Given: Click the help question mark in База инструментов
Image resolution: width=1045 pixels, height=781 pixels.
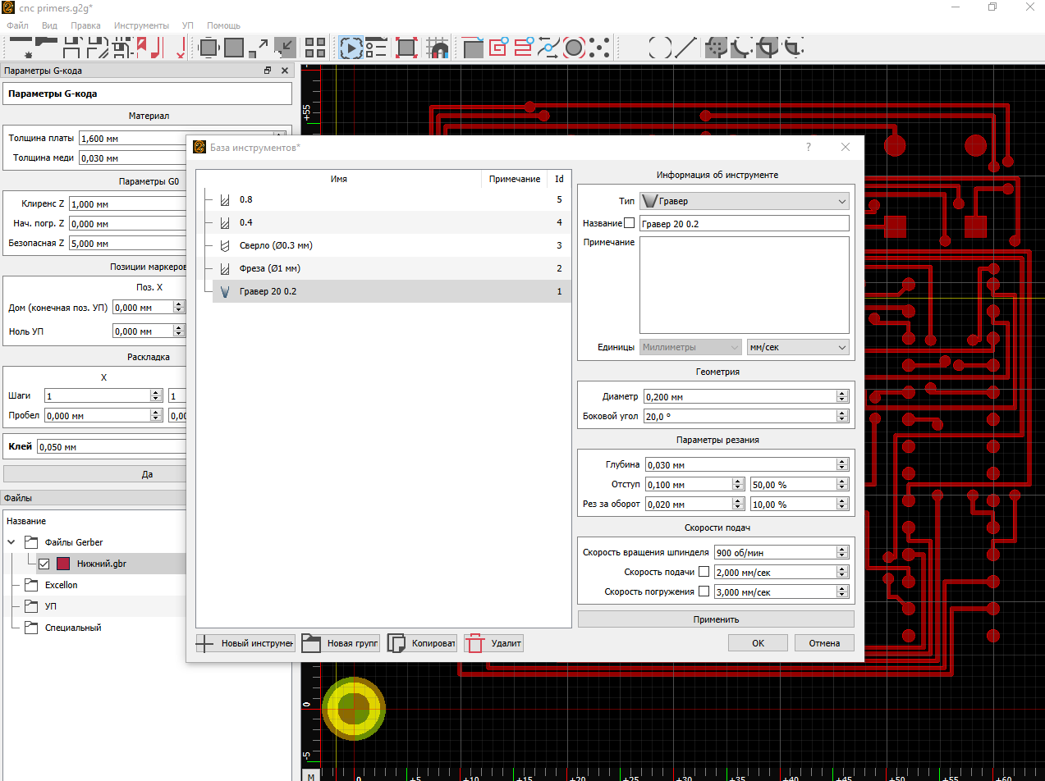Looking at the screenshot, I should pos(809,147).
